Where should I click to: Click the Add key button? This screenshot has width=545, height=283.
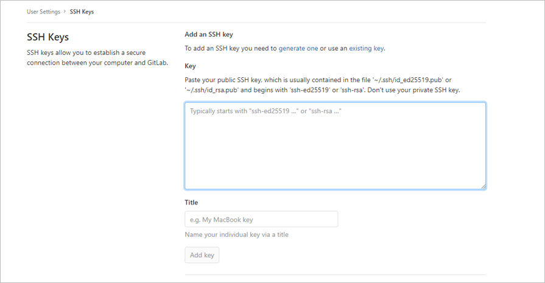coord(202,255)
